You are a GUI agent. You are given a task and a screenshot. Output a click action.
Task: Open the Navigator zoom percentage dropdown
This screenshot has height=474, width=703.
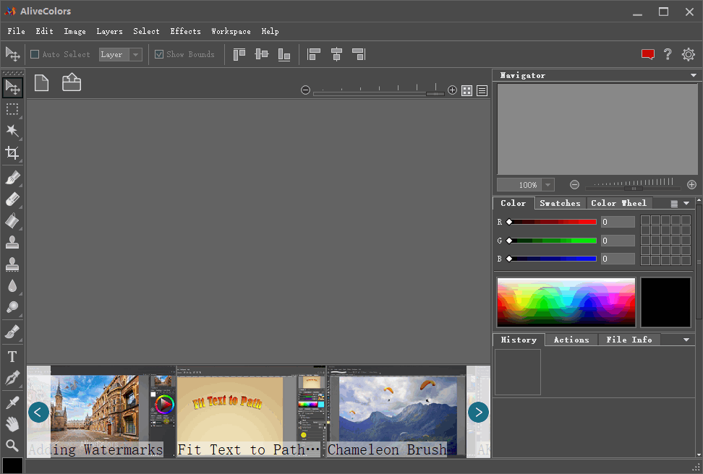pos(548,185)
